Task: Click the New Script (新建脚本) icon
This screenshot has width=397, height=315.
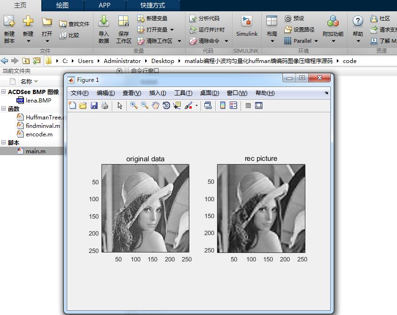Action: pyautogui.click(x=9, y=21)
